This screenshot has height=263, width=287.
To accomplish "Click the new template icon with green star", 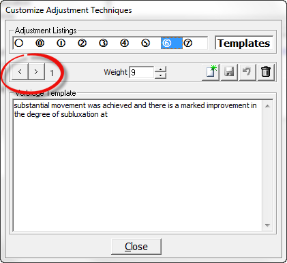I will point(211,72).
